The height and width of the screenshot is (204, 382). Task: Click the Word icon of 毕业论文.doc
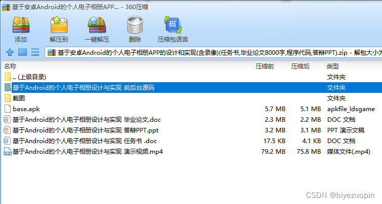click(7, 119)
